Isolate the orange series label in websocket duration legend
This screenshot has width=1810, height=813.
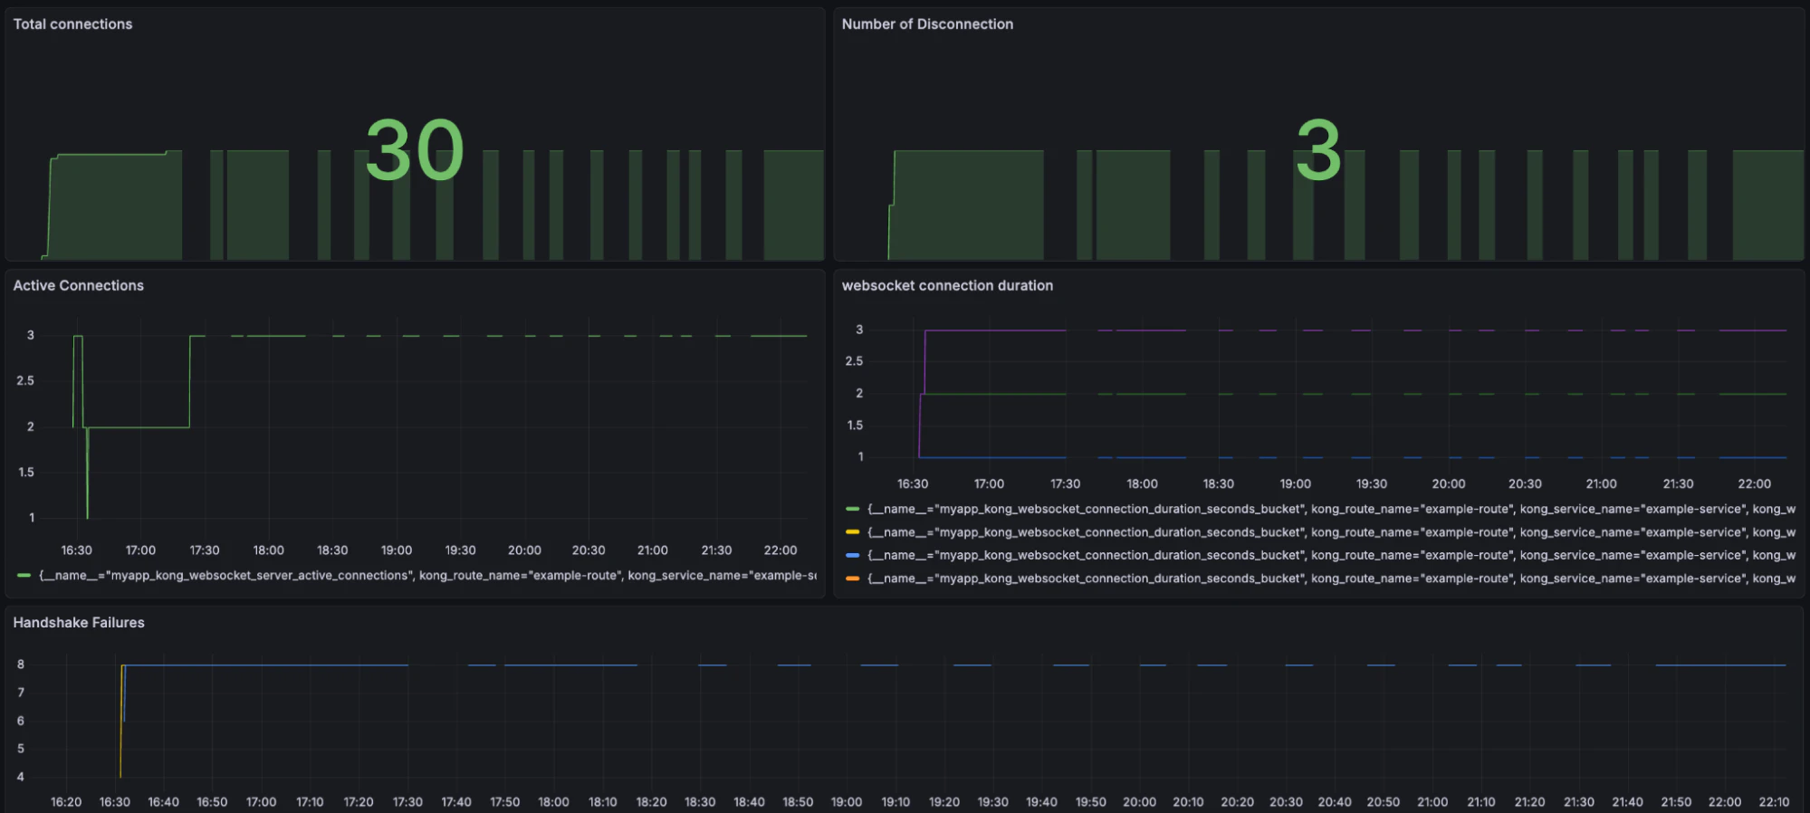(1329, 579)
